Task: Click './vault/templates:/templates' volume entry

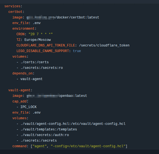Action: click(x=48, y=129)
